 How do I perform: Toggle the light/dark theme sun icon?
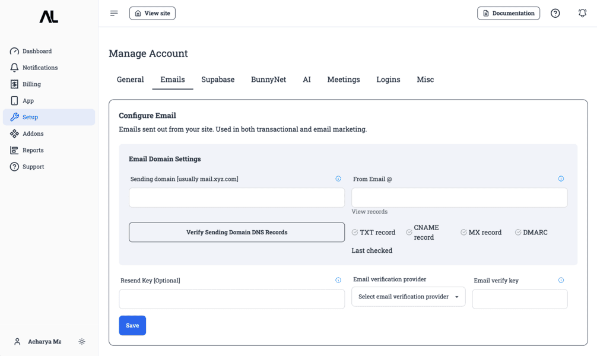coord(82,342)
